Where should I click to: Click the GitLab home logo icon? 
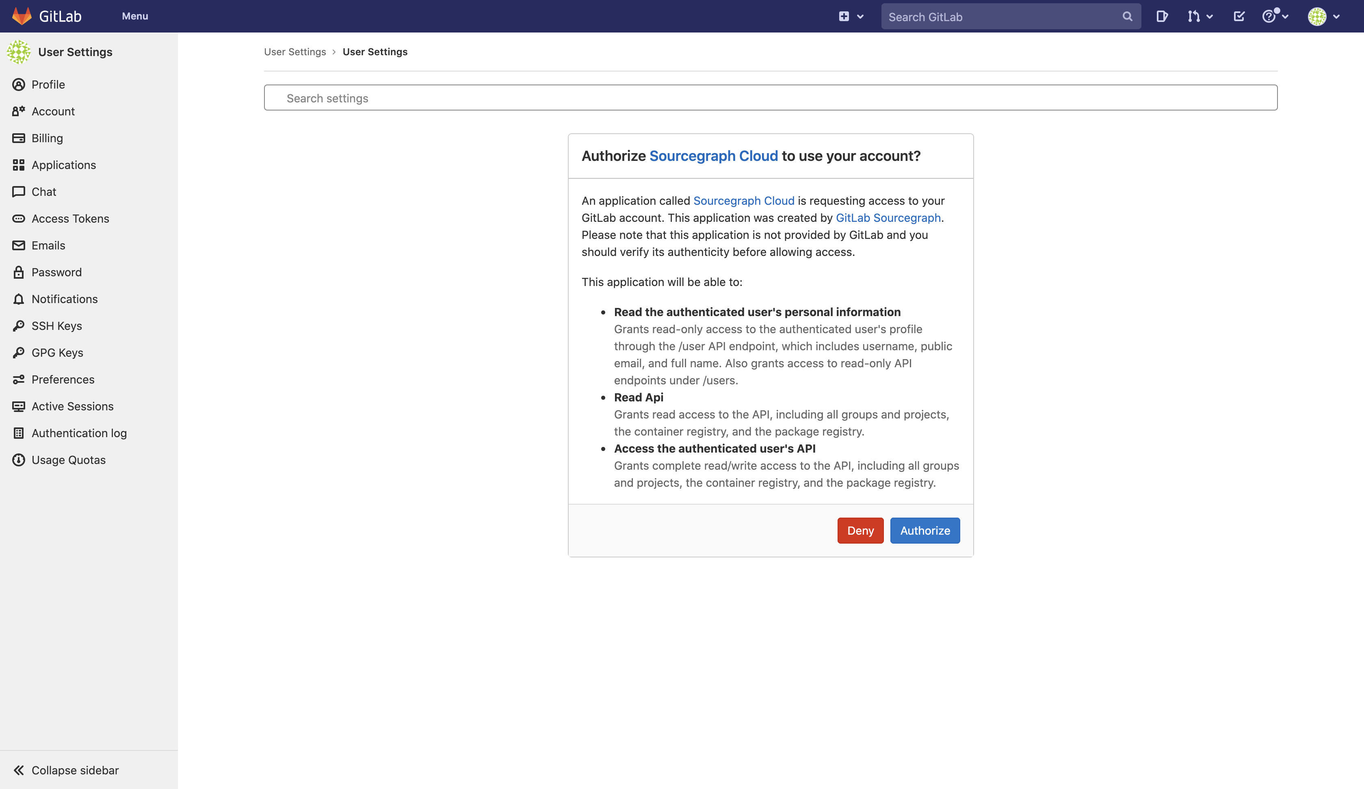point(21,16)
